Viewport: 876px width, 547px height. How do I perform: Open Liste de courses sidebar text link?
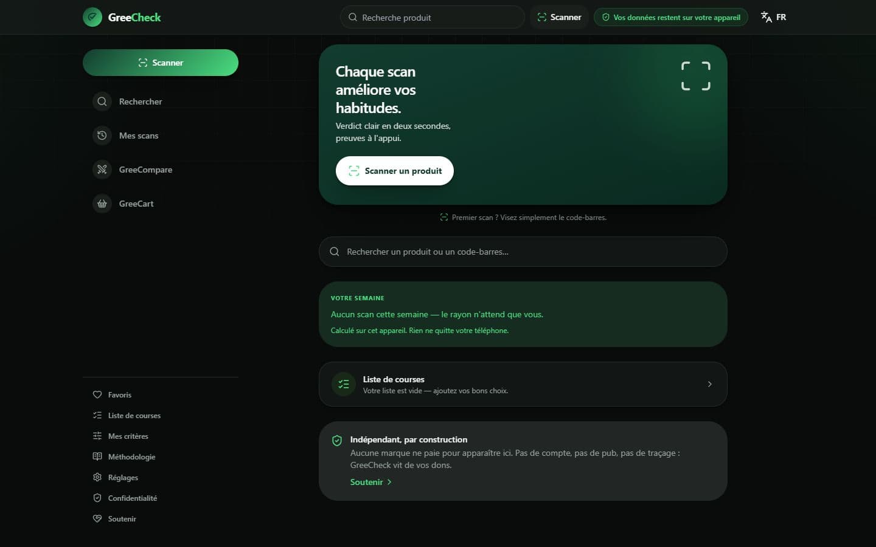pos(134,416)
